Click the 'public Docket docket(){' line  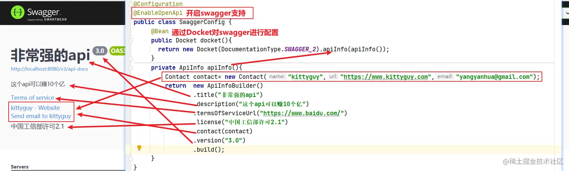pyautogui.click(x=191, y=40)
